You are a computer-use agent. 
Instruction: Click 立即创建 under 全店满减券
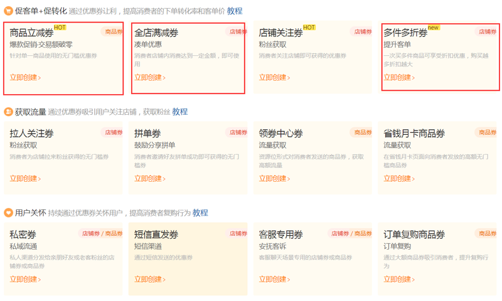(150, 78)
